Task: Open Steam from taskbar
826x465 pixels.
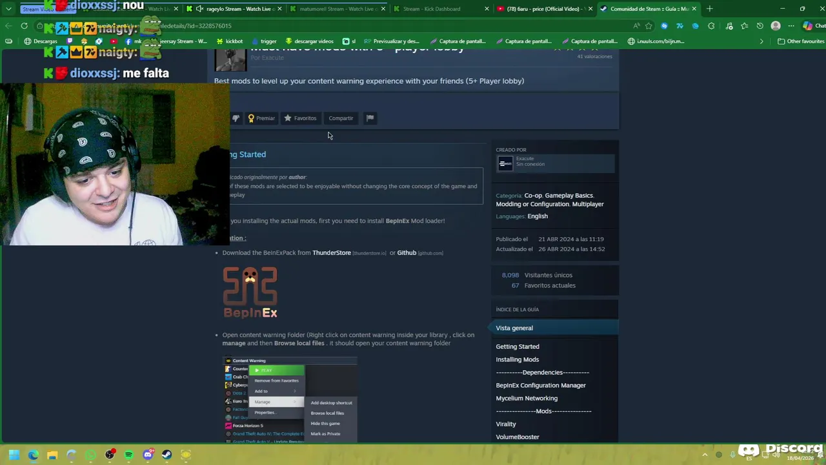Action: (x=166, y=455)
